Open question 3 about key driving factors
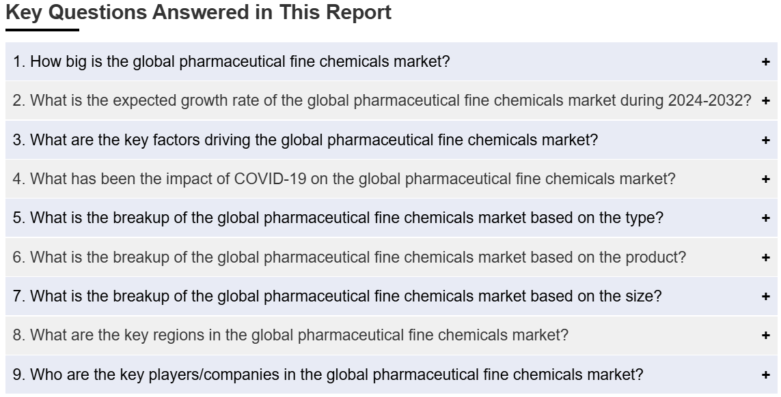The width and height of the screenshot is (781, 397). pos(305,141)
